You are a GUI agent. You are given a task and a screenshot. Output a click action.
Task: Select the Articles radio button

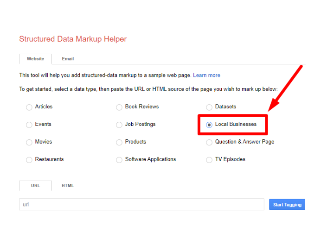coord(29,107)
